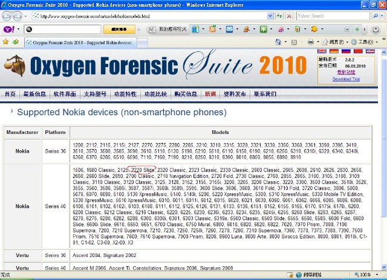Click the green asterisk toolbar icon
Viewport: 387px width, 280px height.
(264, 30)
